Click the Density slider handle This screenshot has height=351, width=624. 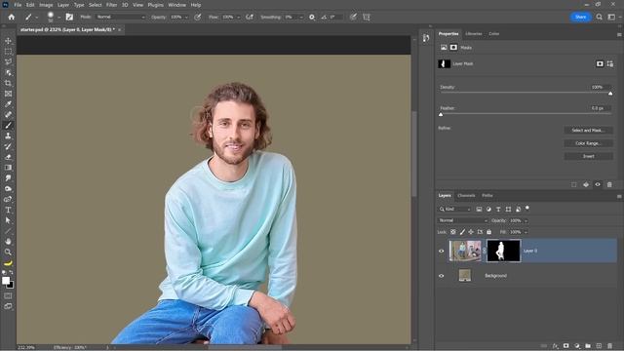click(x=610, y=94)
